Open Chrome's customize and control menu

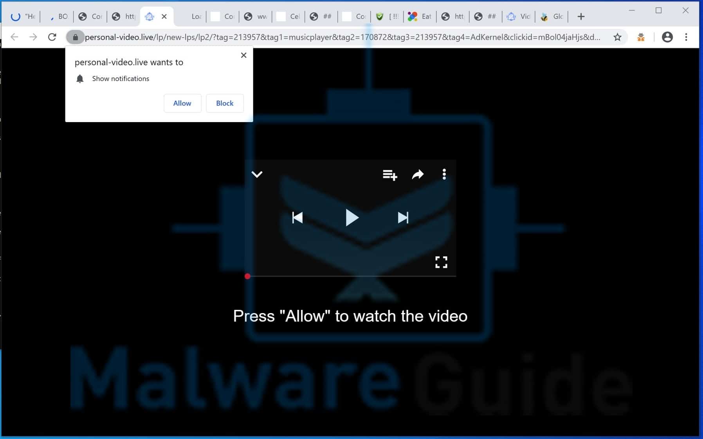point(686,37)
